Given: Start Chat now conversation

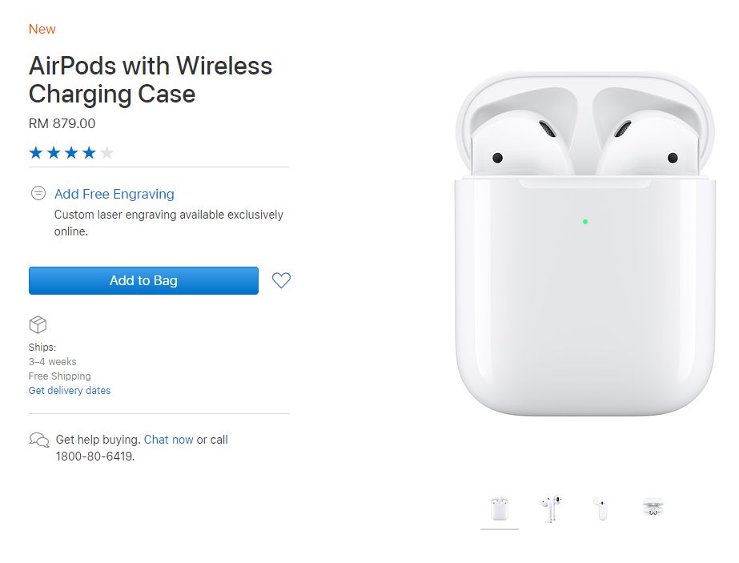Looking at the screenshot, I should pos(168,440).
